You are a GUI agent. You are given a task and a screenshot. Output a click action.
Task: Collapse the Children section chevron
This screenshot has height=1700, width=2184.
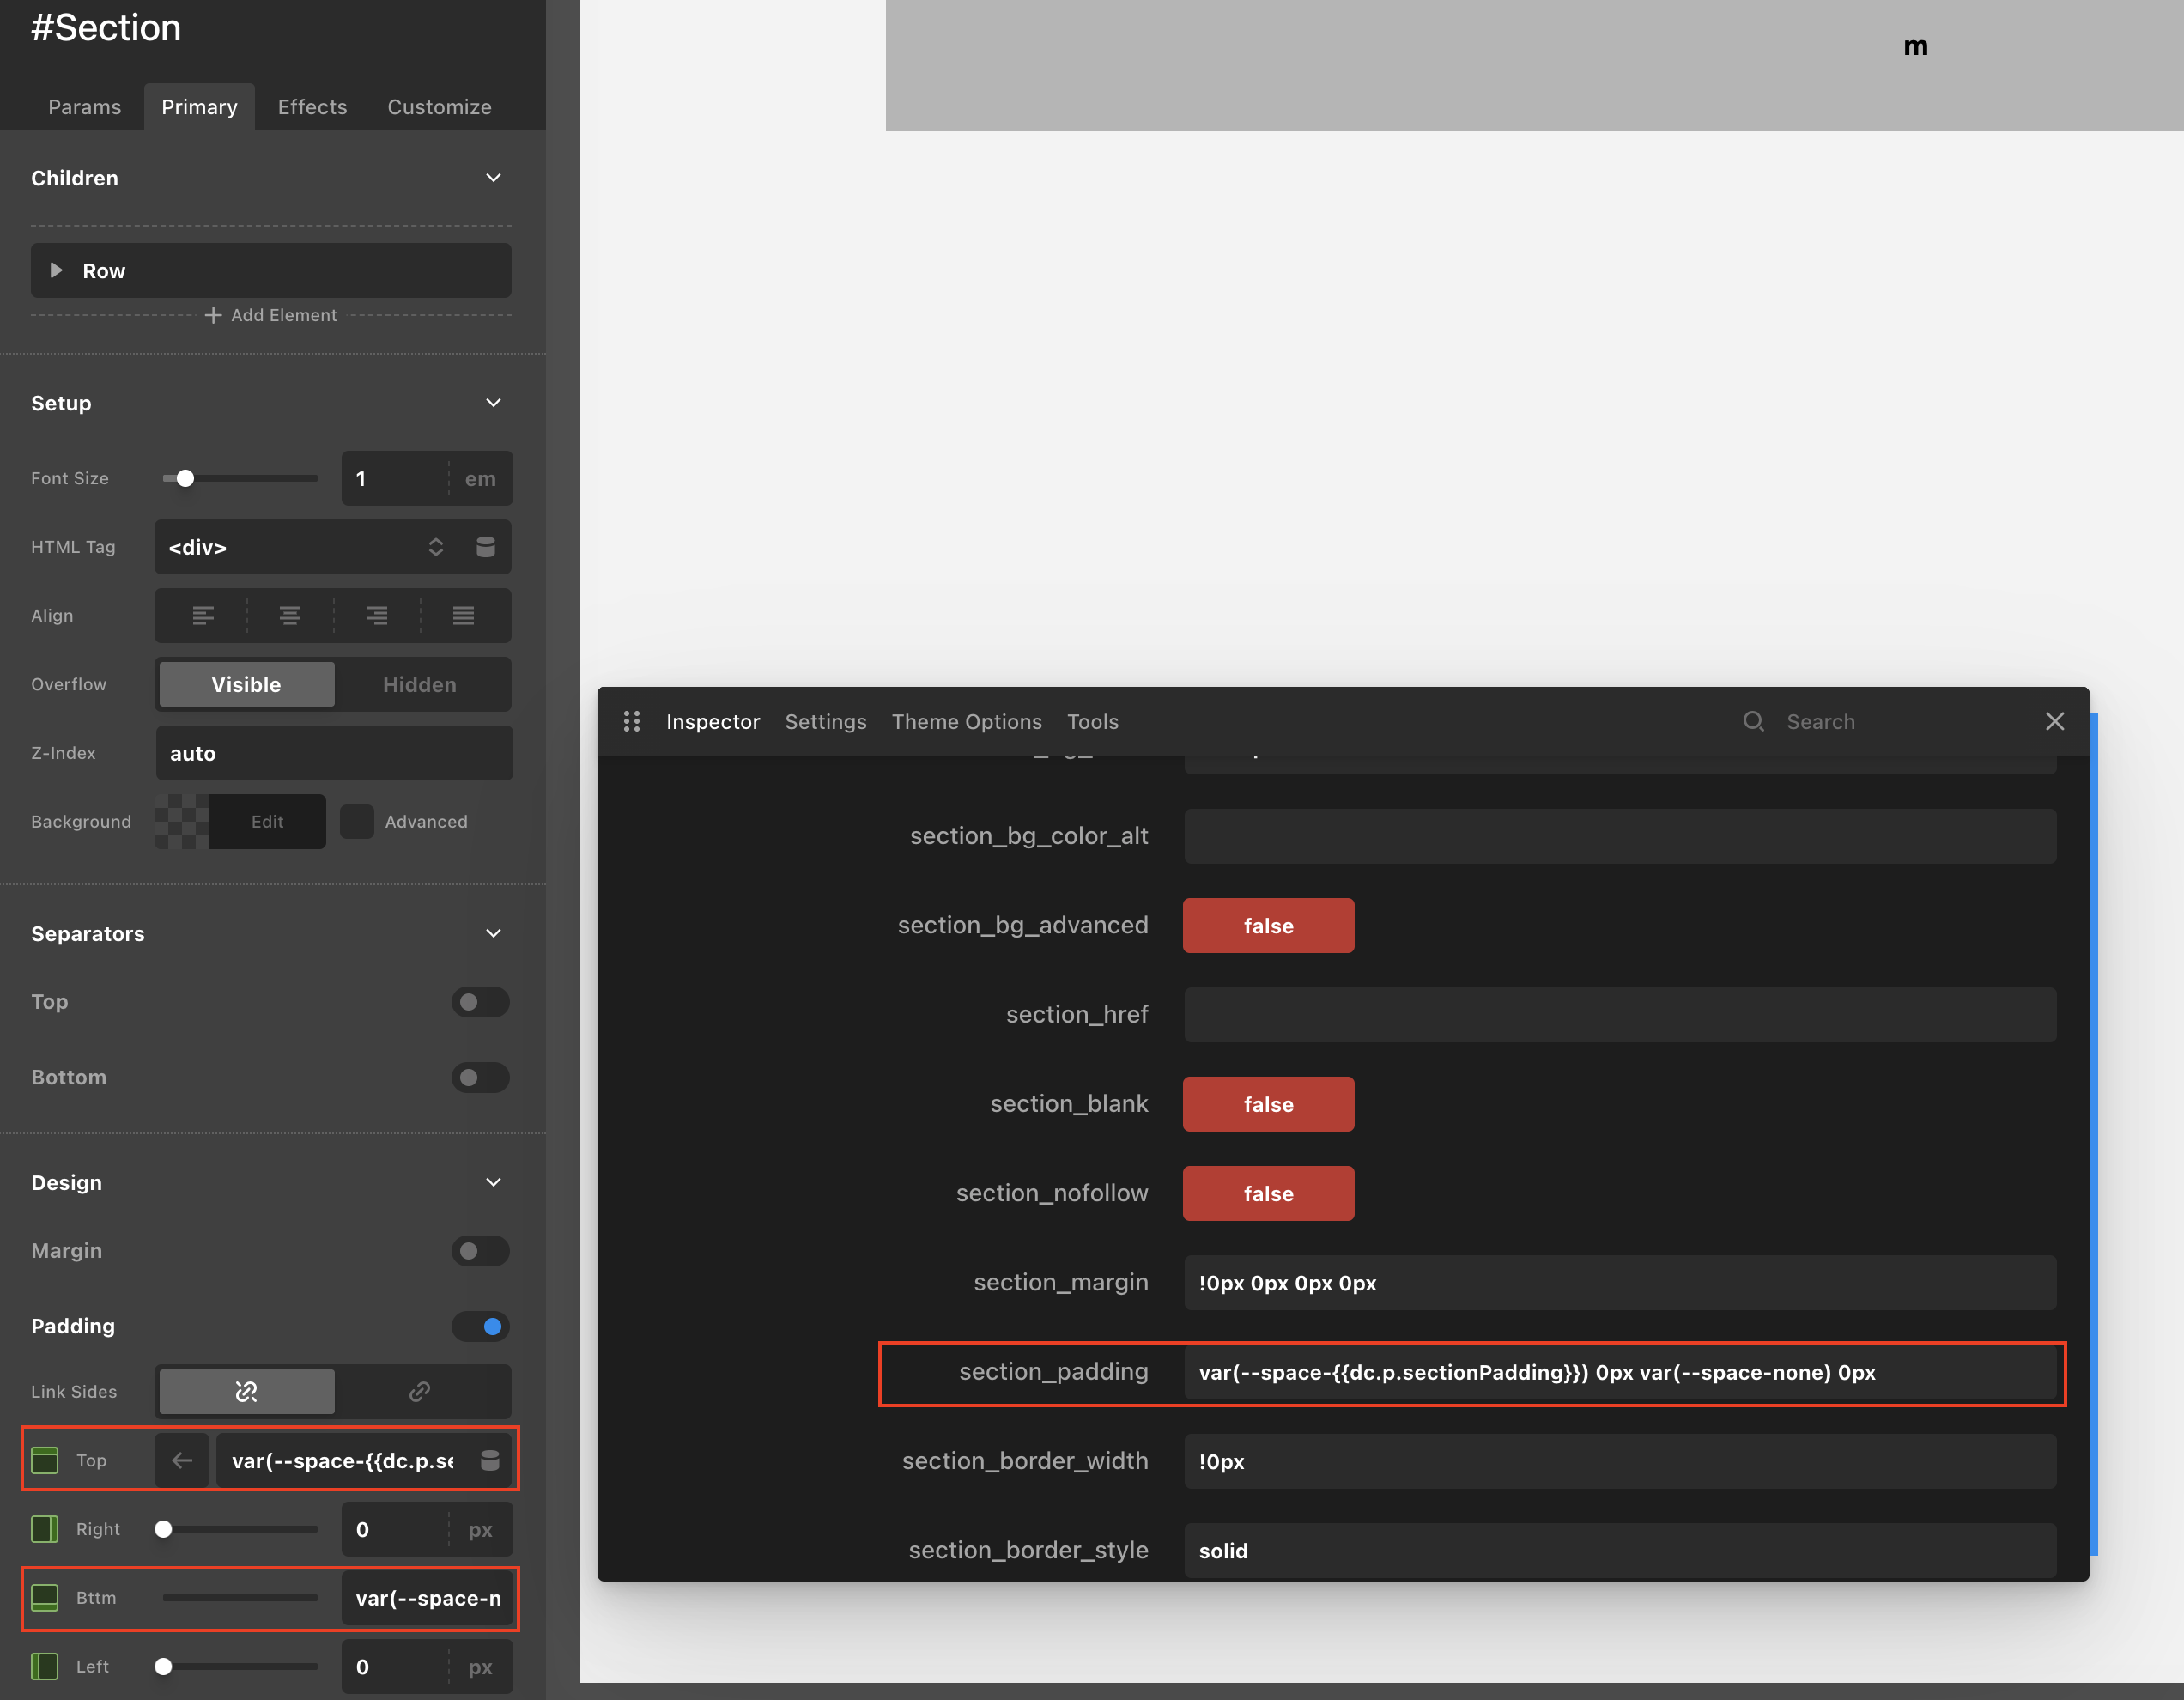pos(493,178)
